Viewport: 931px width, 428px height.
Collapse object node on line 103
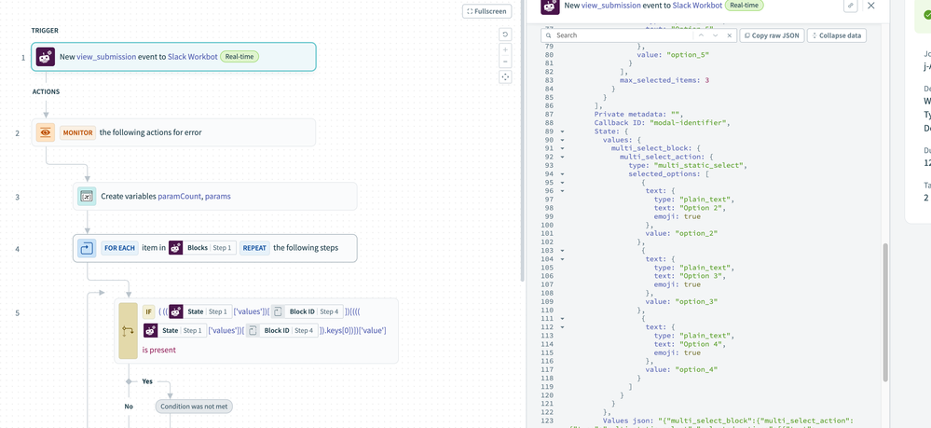point(562,251)
